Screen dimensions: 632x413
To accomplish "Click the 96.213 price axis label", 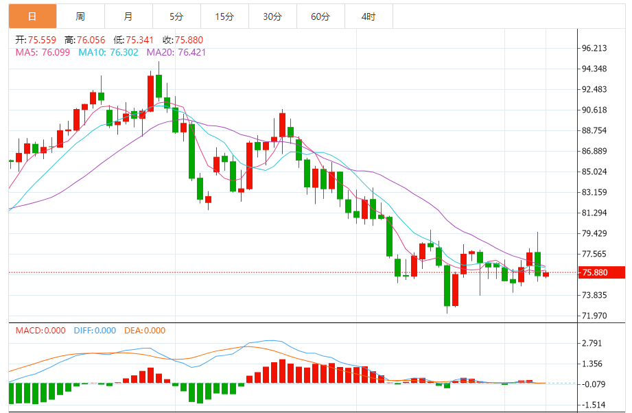I will 594,48.
